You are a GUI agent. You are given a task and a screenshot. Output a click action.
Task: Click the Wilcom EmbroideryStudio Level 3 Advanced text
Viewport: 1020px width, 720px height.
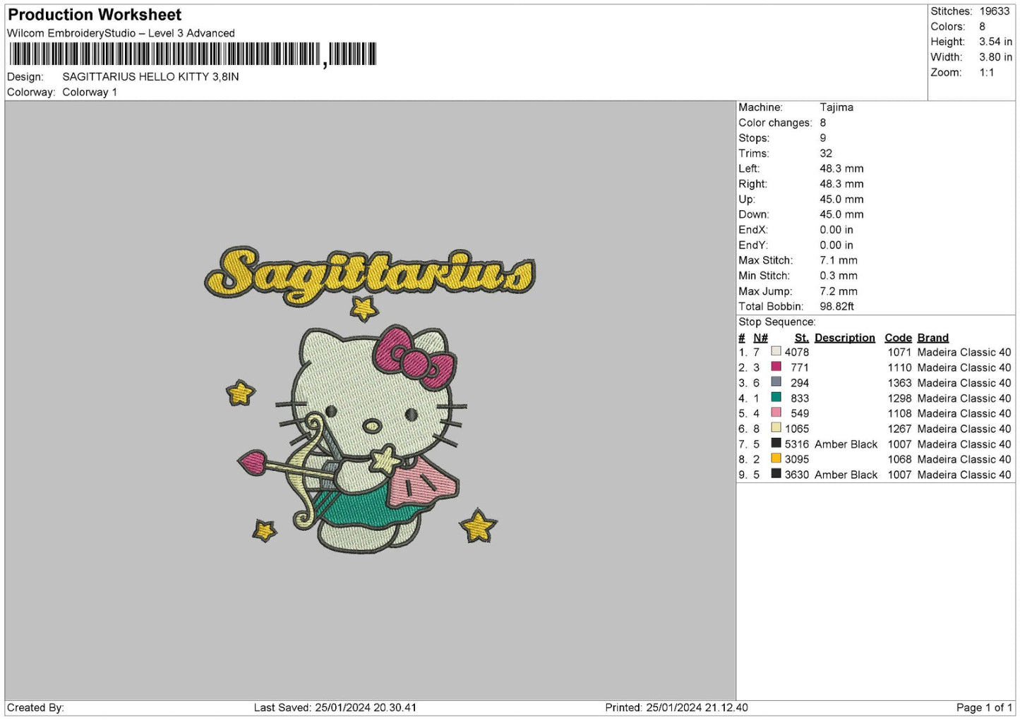121,33
